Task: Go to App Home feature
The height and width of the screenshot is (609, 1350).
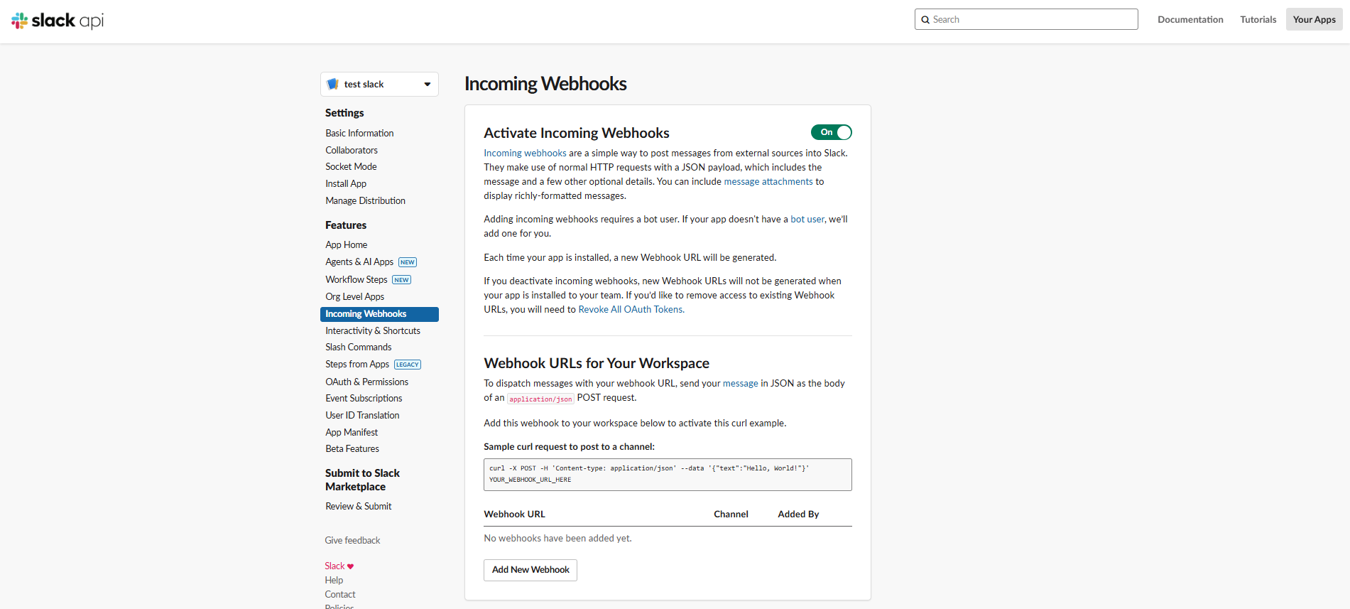Action: click(346, 244)
